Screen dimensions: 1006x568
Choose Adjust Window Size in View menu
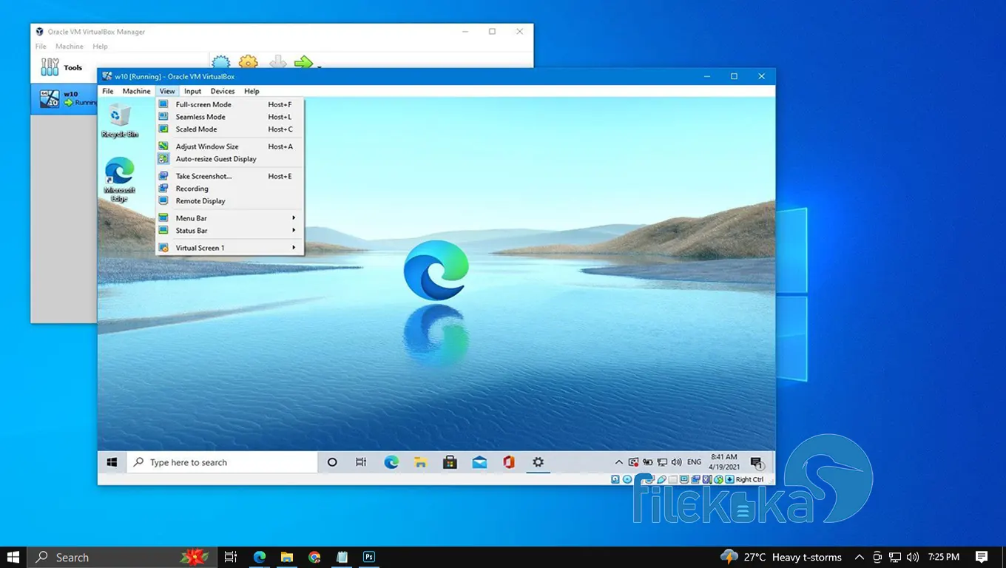(229, 146)
